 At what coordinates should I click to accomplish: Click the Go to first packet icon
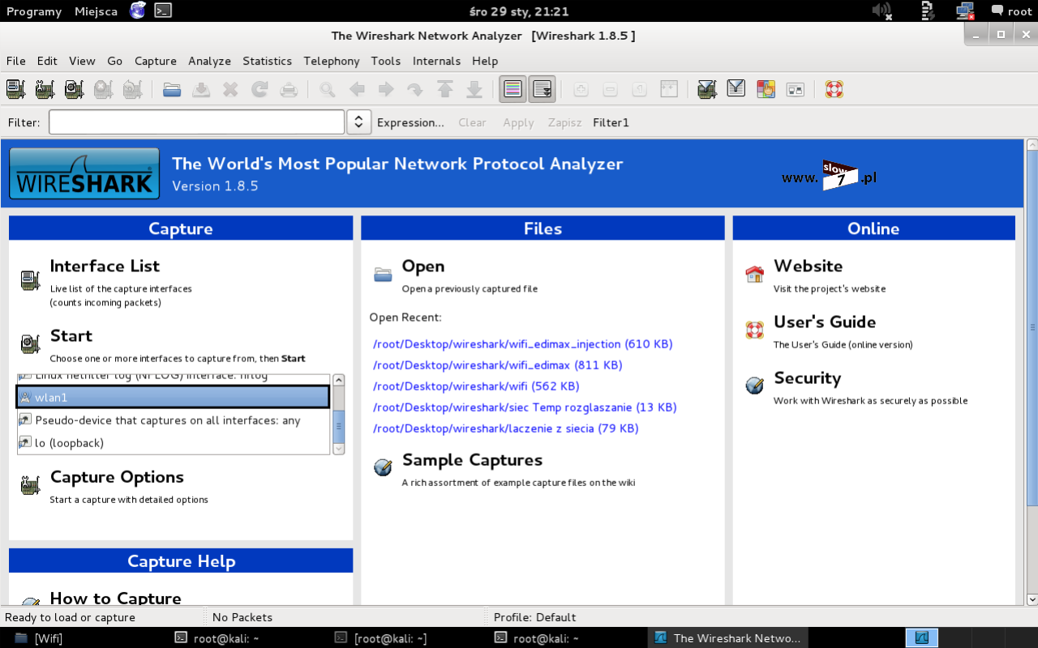point(444,89)
